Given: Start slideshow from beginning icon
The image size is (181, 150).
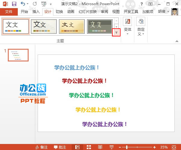Looking at the screenshot, I should click(x=44, y=4).
